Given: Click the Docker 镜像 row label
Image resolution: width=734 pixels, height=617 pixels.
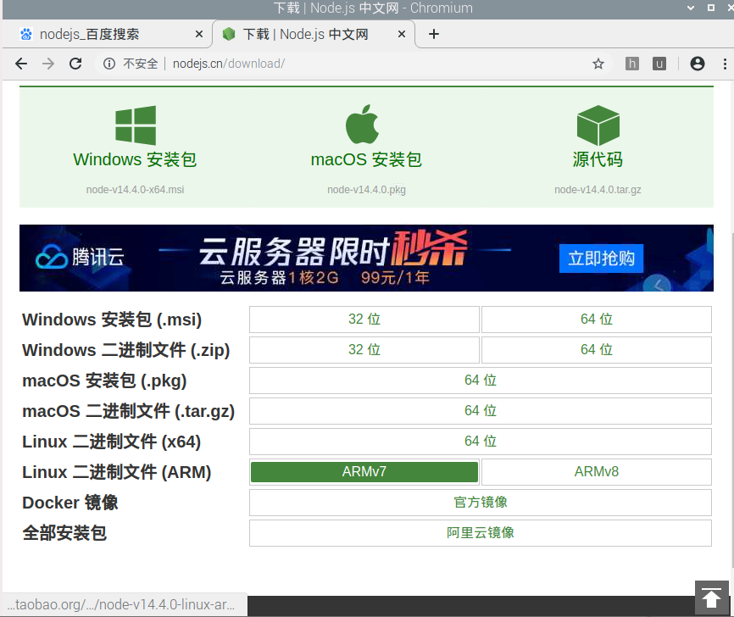Looking at the screenshot, I should pyautogui.click(x=70, y=503).
